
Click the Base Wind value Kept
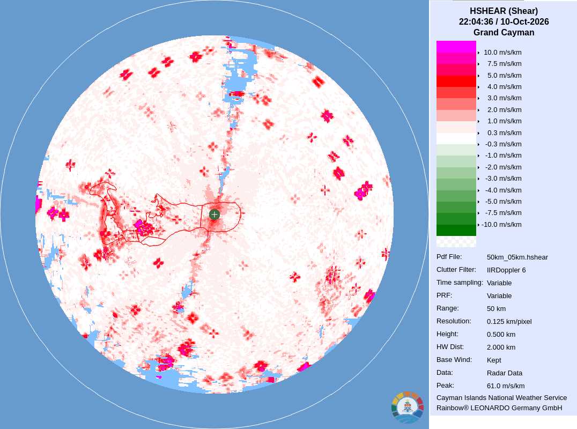click(494, 360)
